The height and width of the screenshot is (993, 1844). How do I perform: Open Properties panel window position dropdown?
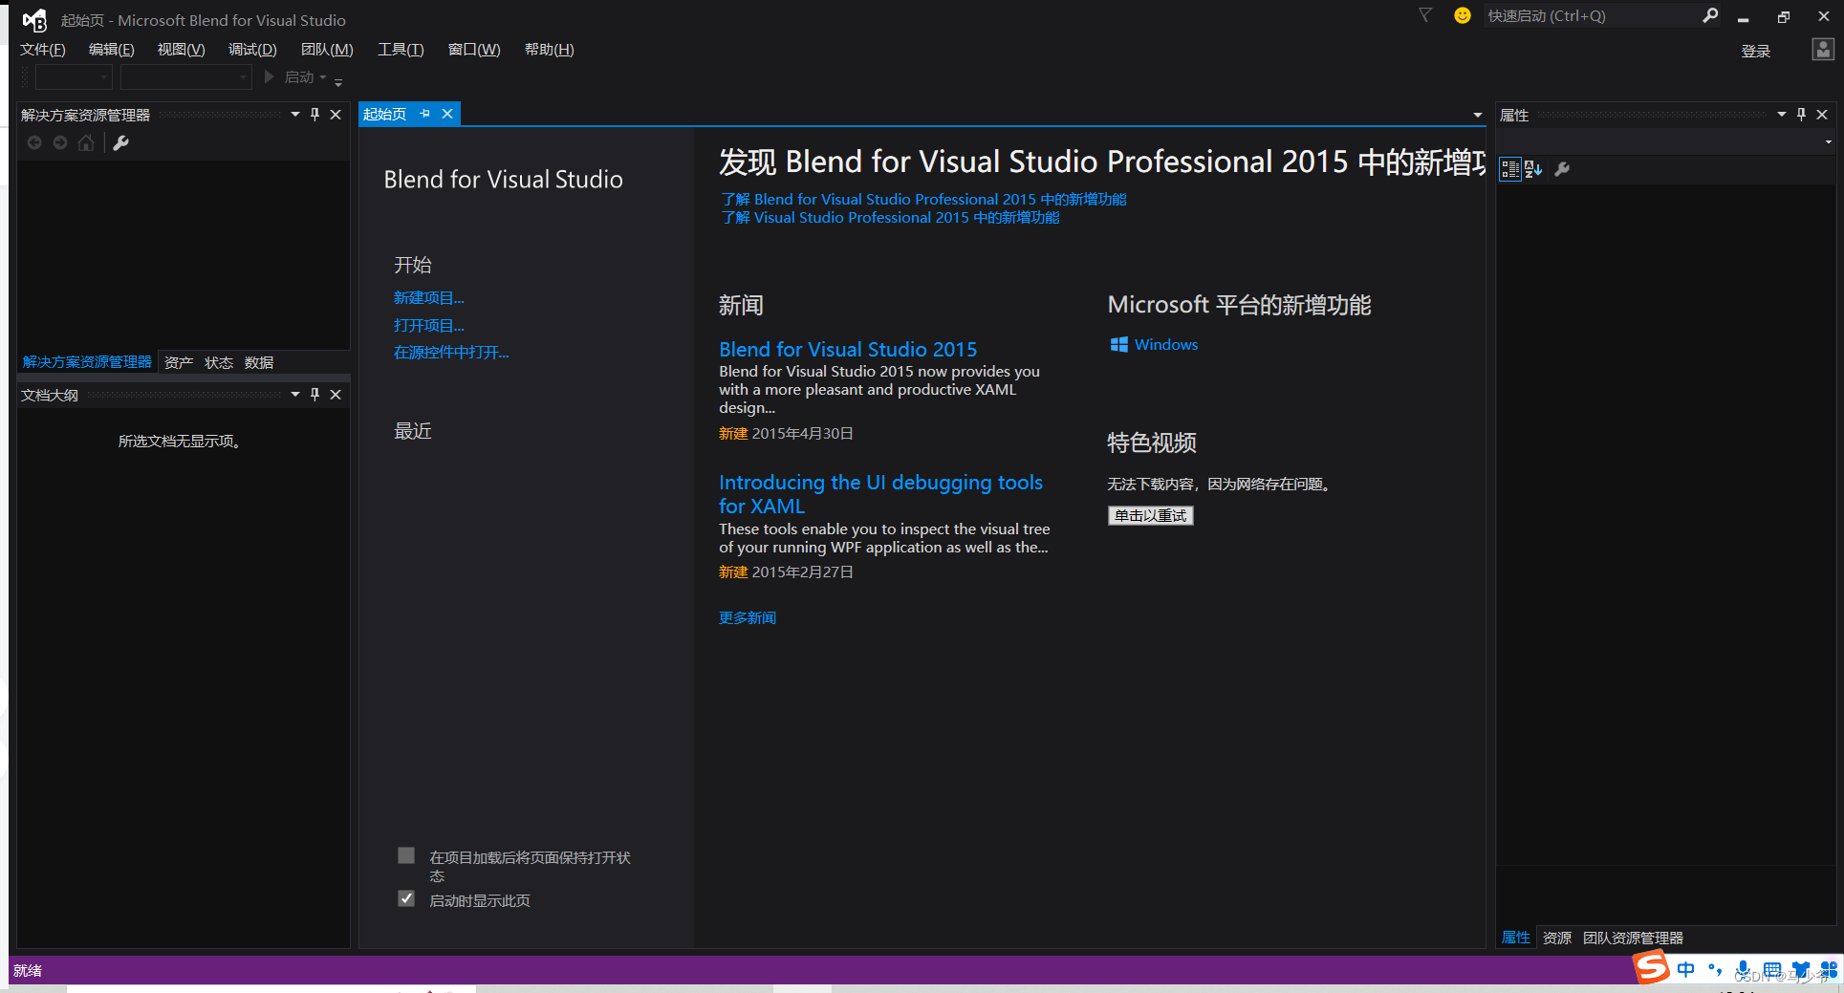coord(1781,115)
